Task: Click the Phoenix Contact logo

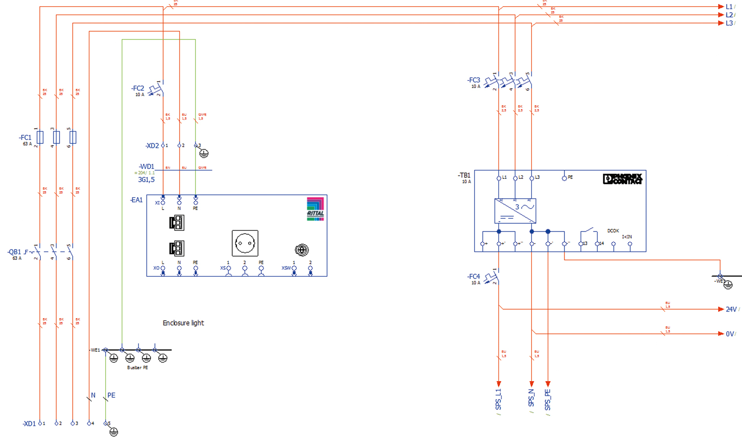Action: [x=622, y=179]
